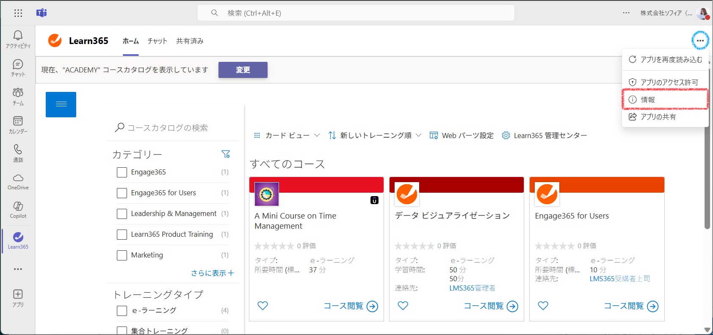
Task: Open the Teams app launcher grid
Action: tap(18, 13)
